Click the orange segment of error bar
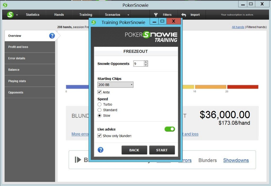The width and height of the screenshot is (271, 186). (210, 87)
